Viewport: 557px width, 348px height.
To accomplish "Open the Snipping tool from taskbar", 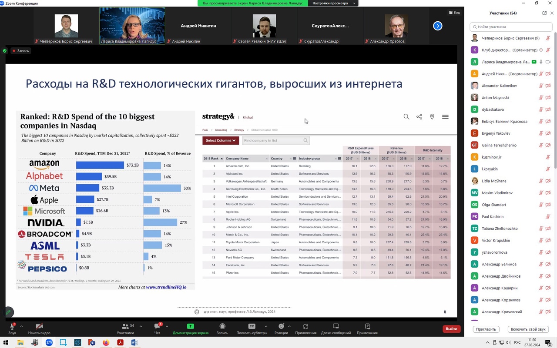I will [x=64, y=342].
